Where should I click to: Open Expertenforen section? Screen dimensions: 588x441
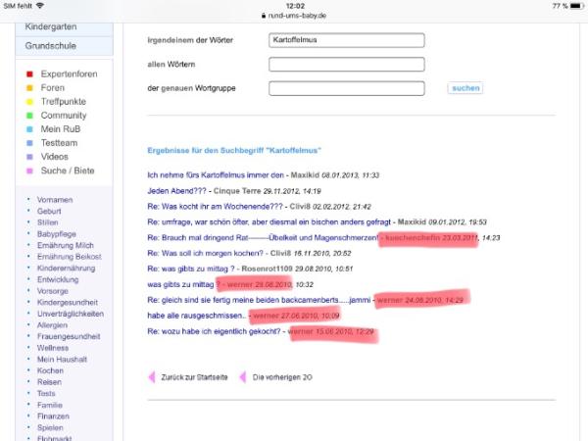point(69,73)
